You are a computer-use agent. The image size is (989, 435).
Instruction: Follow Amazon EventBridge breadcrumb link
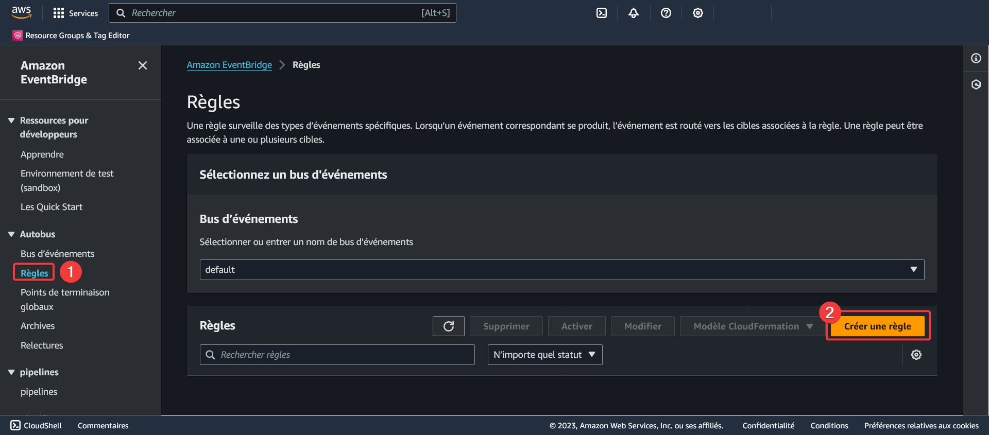click(x=229, y=65)
